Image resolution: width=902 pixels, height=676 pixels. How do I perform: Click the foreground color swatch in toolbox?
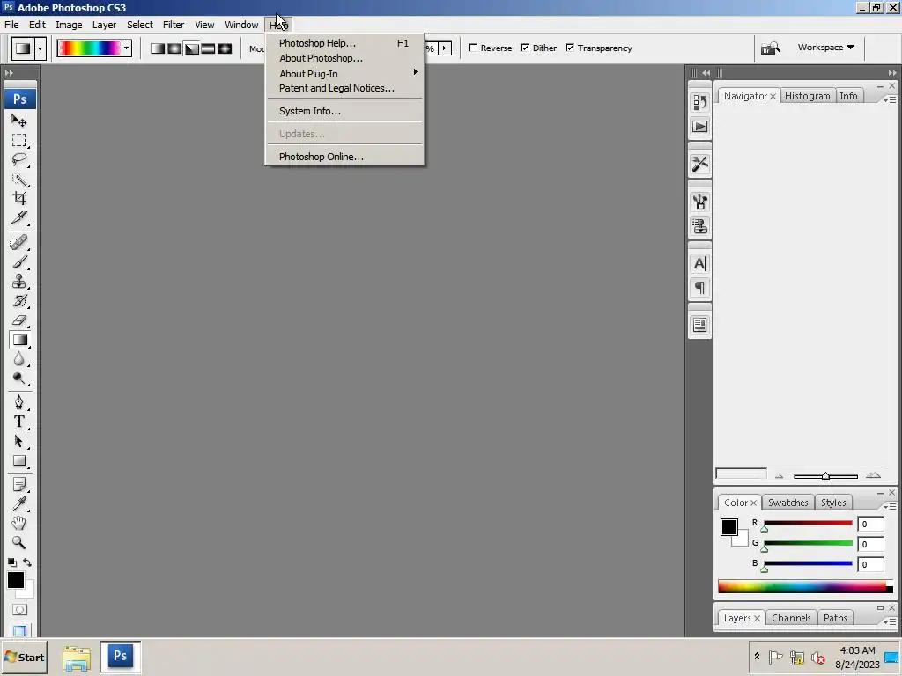(16, 580)
